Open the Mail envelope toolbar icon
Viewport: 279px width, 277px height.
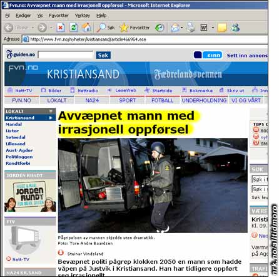[x=175, y=28]
